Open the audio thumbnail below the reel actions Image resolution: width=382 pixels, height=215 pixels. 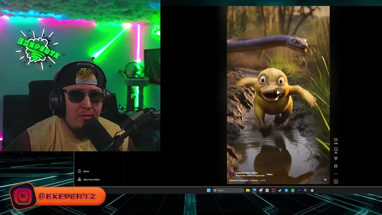pos(336,181)
